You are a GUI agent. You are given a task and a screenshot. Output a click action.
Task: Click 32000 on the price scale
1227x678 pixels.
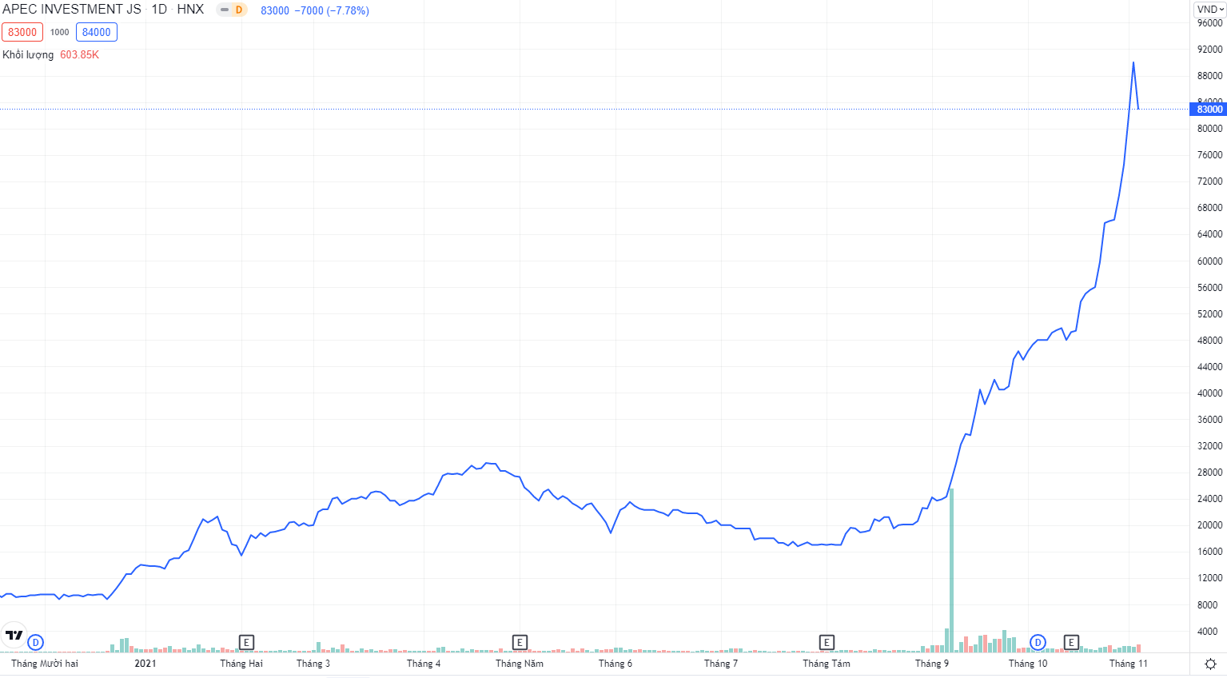tap(1209, 446)
